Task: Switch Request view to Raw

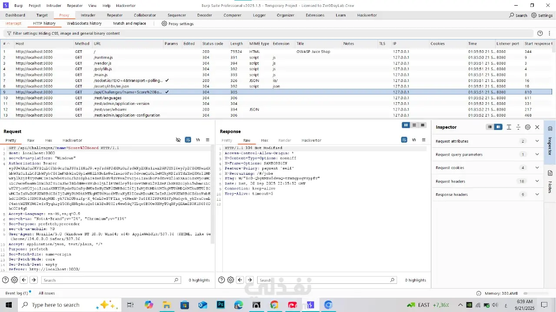Action: tap(31, 140)
